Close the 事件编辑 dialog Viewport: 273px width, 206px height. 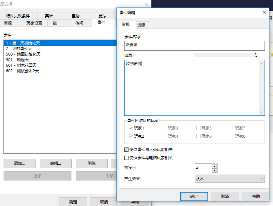[x=264, y=12]
